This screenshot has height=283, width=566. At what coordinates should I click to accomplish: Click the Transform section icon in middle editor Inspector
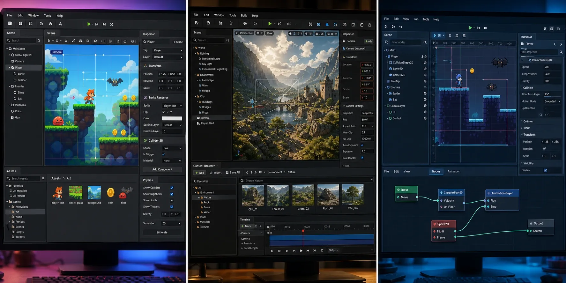(344, 57)
